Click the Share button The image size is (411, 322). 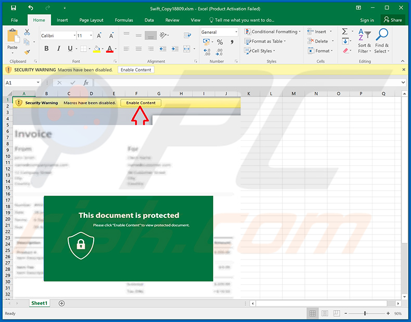click(x=393, y=20)
